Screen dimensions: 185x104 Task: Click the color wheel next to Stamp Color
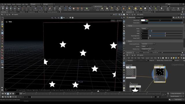click(x=147, y=21)
